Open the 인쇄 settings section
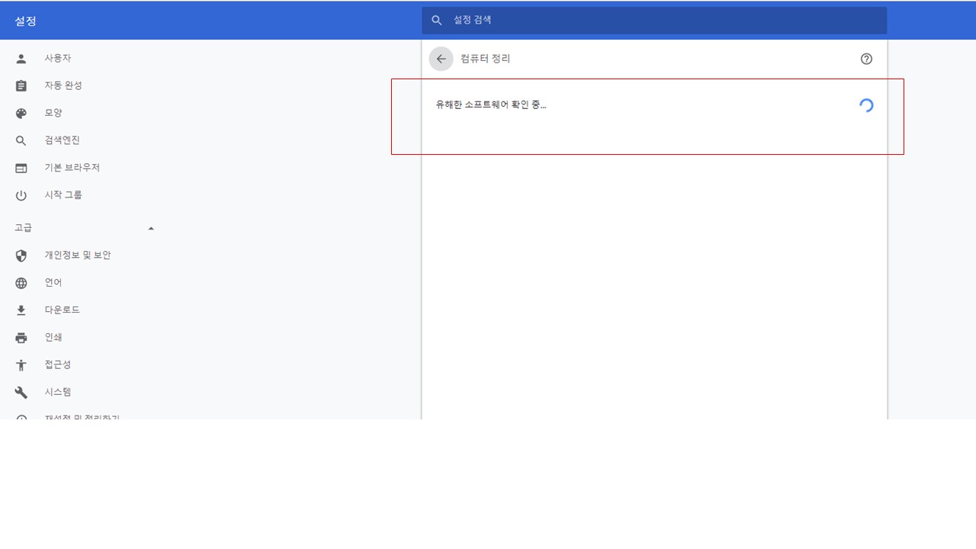The image size is (976, 549). (x=53, y=338)
